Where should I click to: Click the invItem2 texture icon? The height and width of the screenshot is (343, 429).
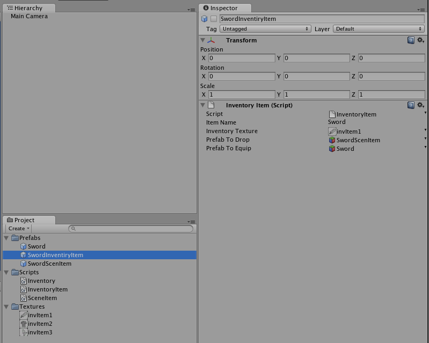point(23,324)
